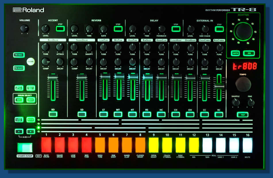Tap red step pad 1 Bass Drum

tap(46, 145)
